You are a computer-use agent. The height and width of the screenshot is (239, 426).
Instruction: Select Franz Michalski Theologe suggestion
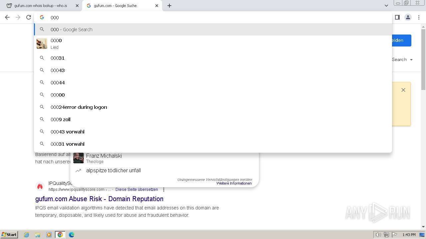point(165,158)
